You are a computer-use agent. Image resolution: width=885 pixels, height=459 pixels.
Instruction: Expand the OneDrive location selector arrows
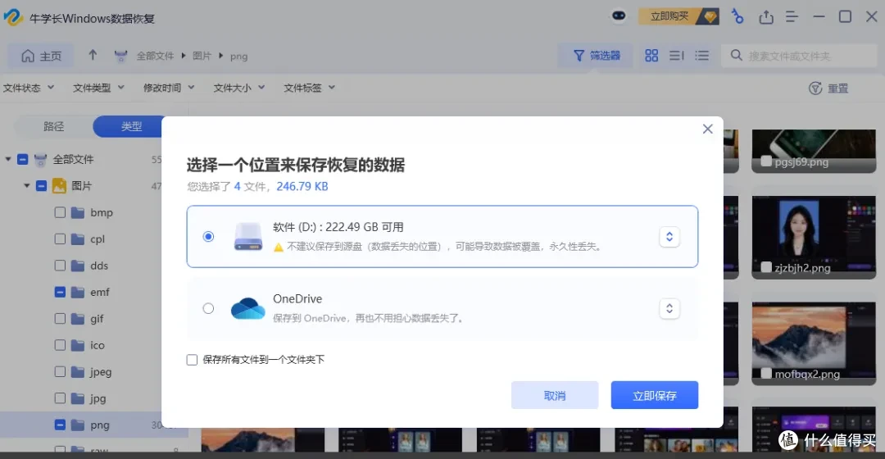tap(669, 308)
